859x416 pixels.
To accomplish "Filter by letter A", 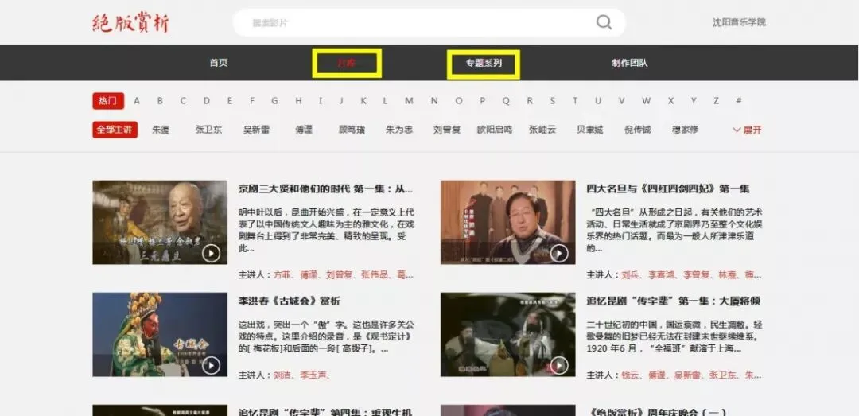I will (x=137, y=101).
